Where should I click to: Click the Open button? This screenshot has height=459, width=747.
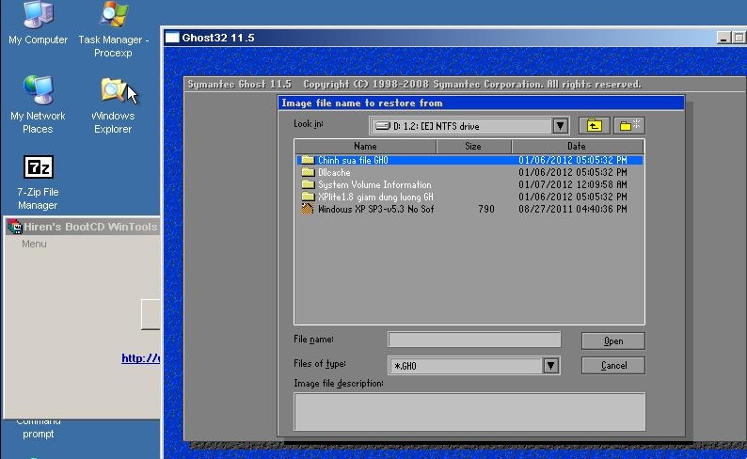pos(613,340)
